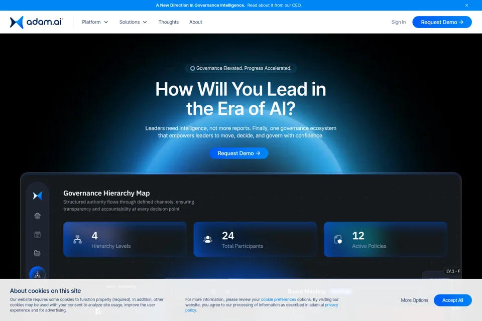482x321 pixels.
Task: Click the dashboard sidebar adam.ai logo icon
Action: [x=38, y=196]
